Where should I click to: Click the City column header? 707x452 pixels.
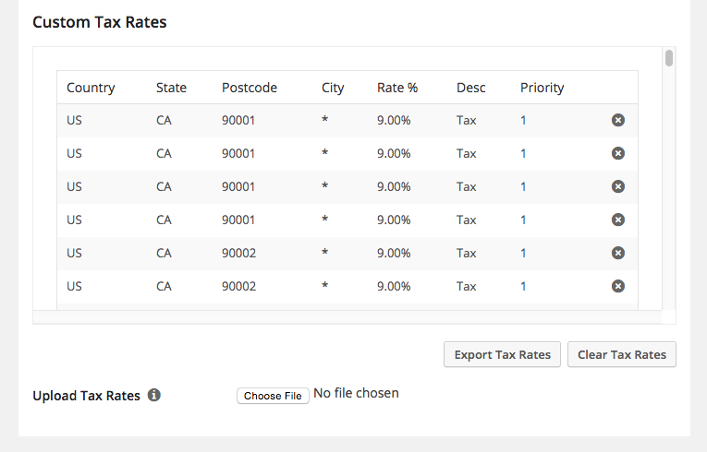click(x=333, y=88)
